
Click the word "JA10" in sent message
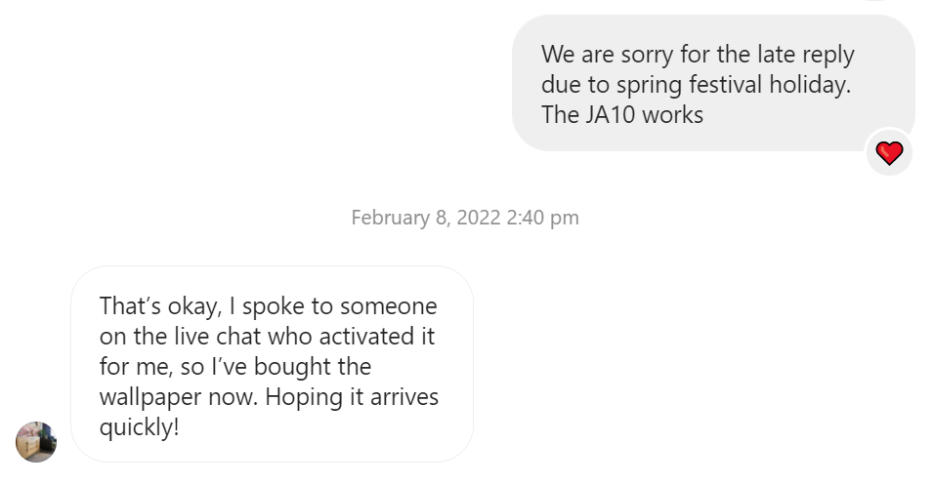pos(617,114)
